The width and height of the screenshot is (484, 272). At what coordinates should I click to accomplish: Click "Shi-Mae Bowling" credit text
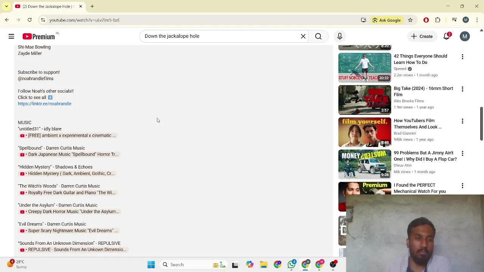(34, 47)
